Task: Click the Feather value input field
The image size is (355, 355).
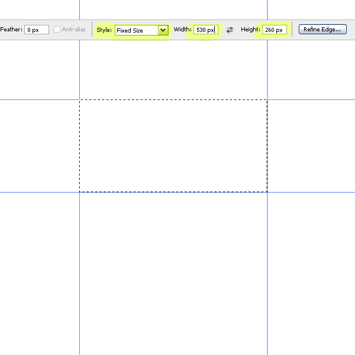Action: [x=37, y=30]
